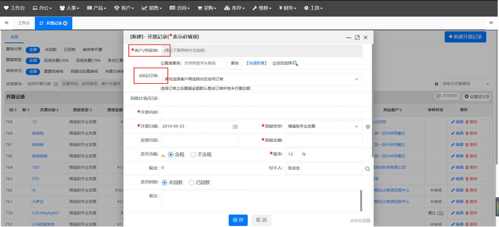499x227 pixels.
Task: Click the magnifier icon next to 浏览选择
Action: [x=296, y=63]
